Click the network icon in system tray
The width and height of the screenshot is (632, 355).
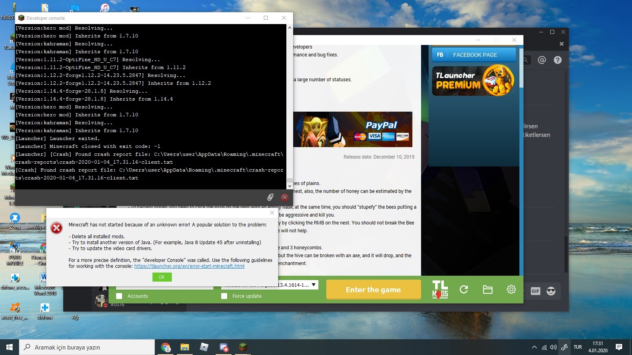544,347
